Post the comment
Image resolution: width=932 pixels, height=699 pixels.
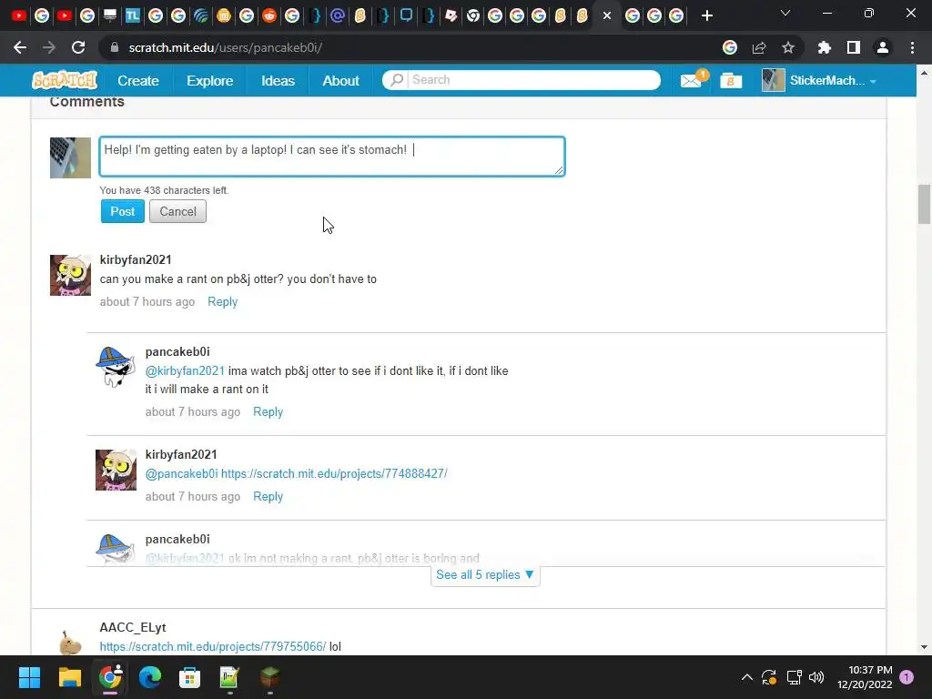(x=123, y=211)
